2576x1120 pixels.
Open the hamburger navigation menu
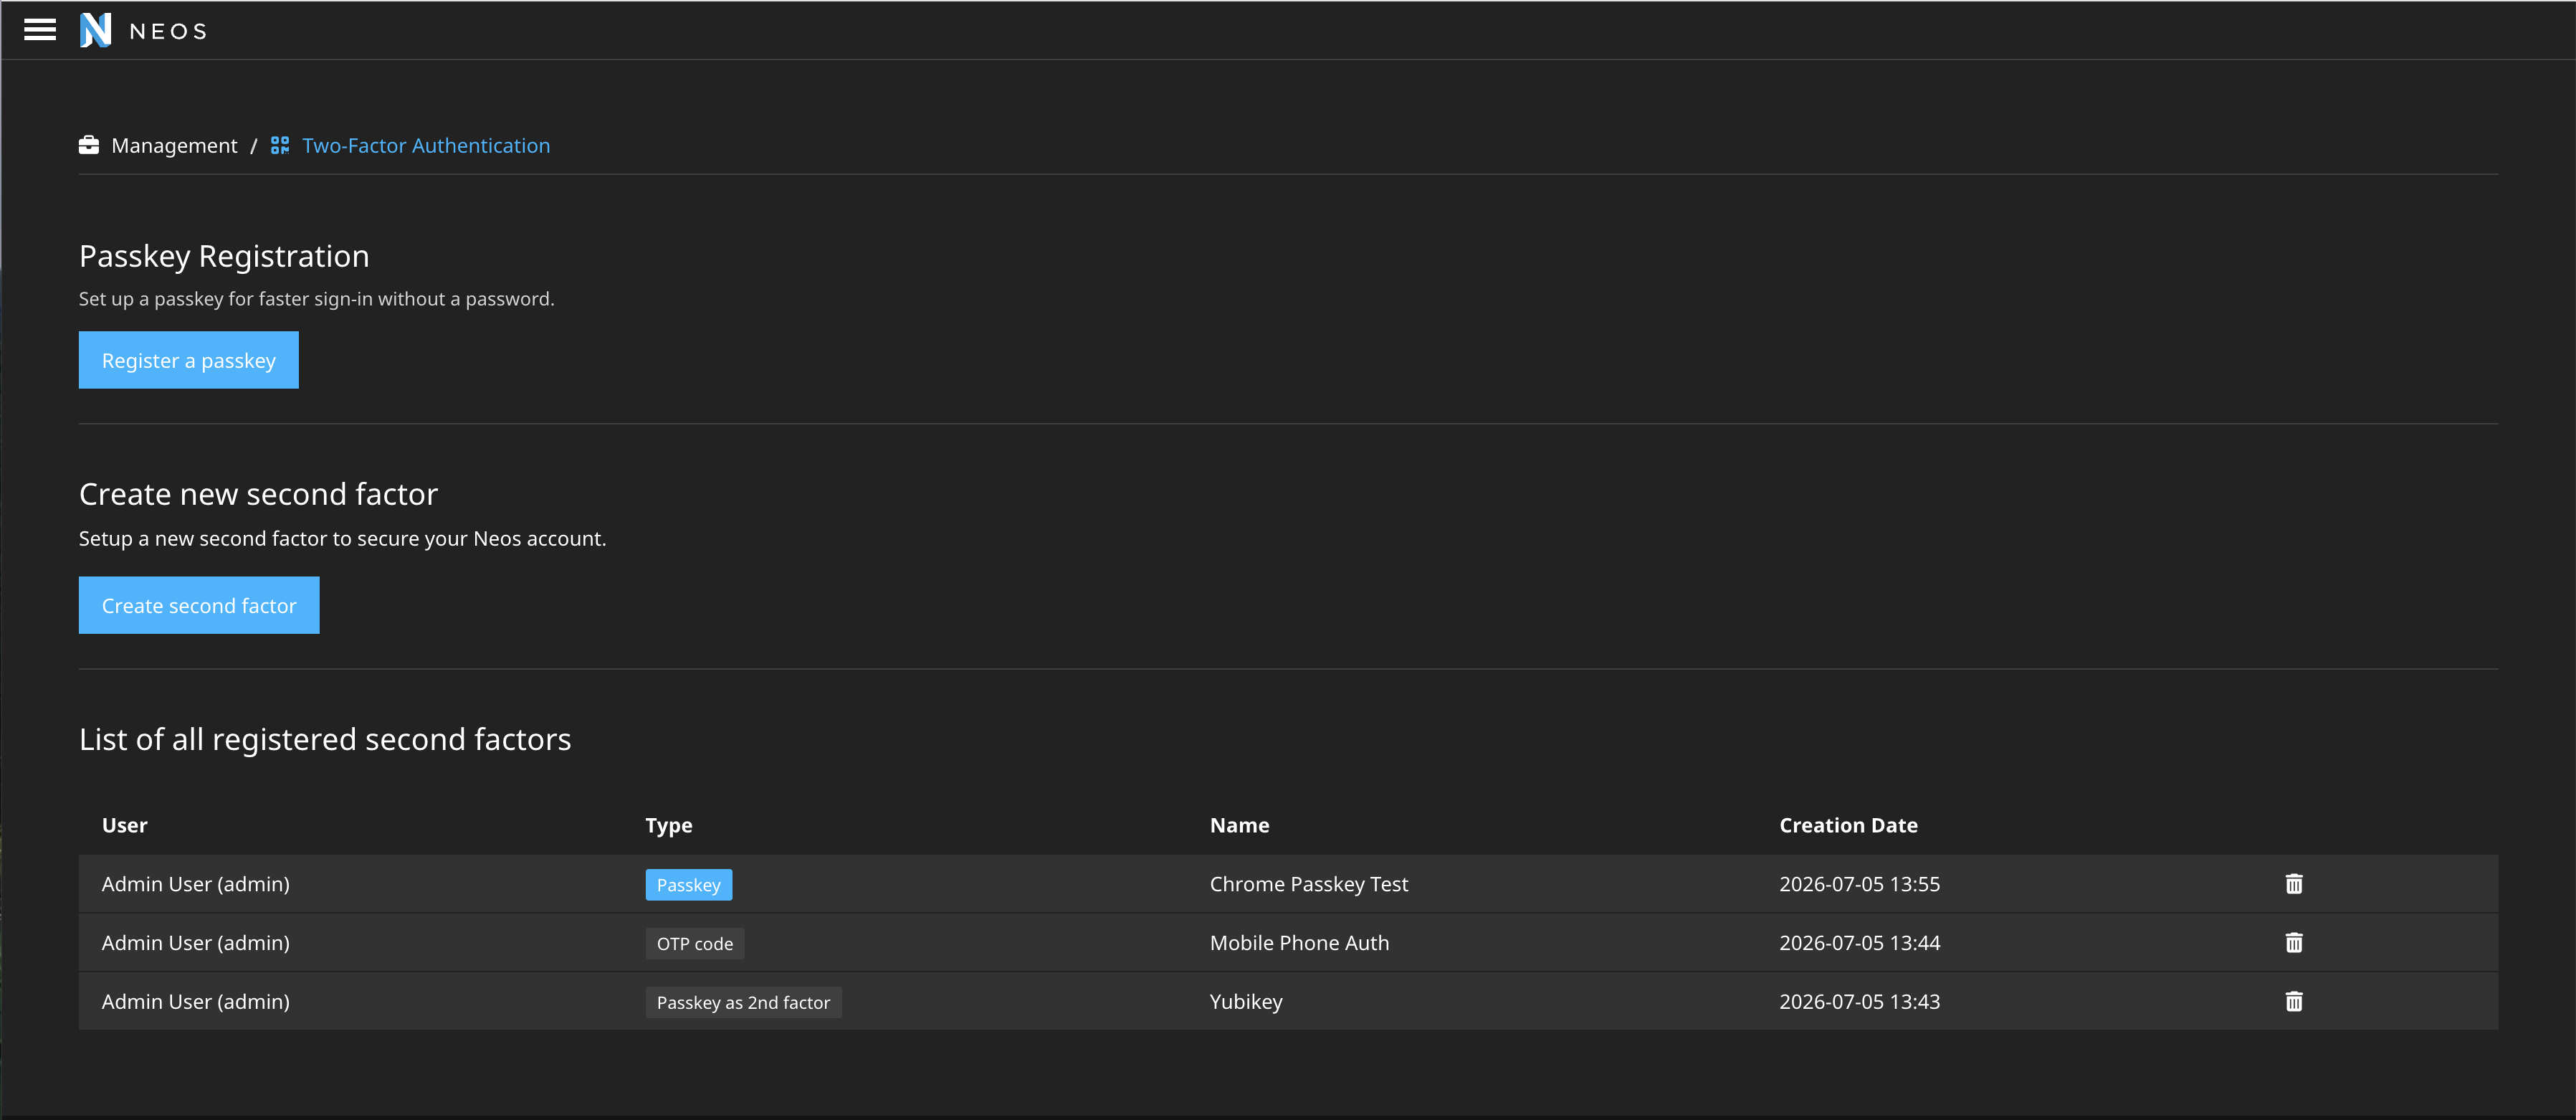[40, 30]
